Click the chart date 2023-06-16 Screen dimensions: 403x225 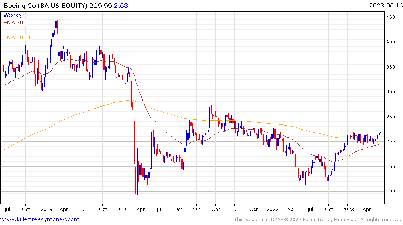[x=386, y=6]
